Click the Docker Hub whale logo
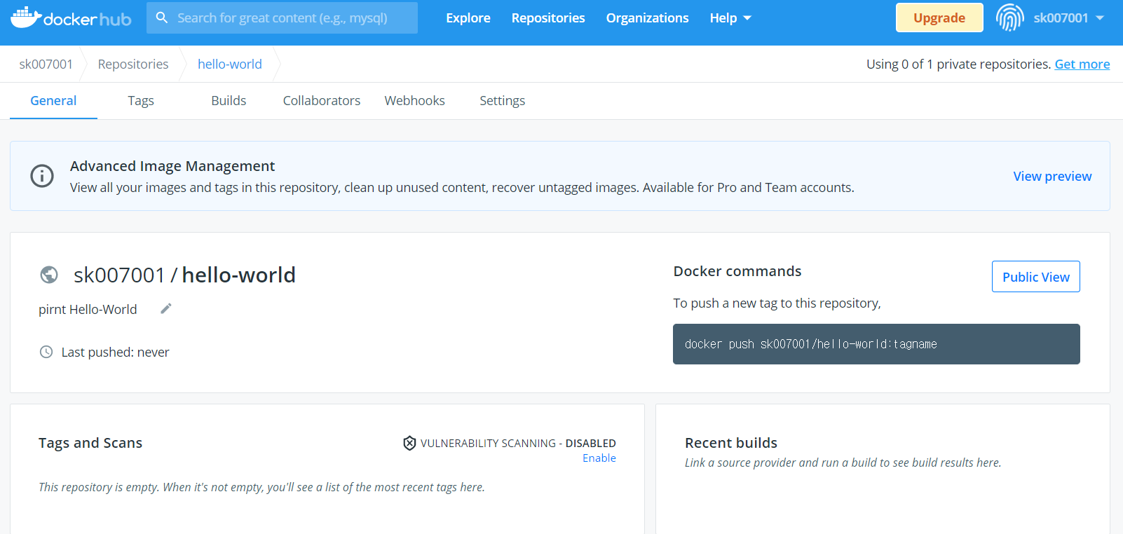 (71, 18)
